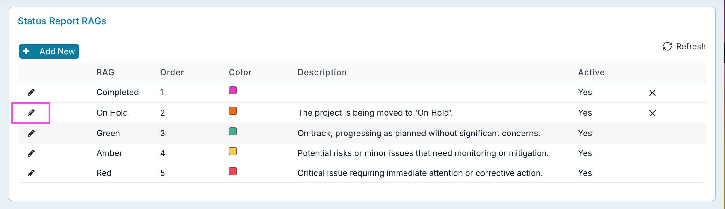Click the Refresh icon

[x=667, y=46]
